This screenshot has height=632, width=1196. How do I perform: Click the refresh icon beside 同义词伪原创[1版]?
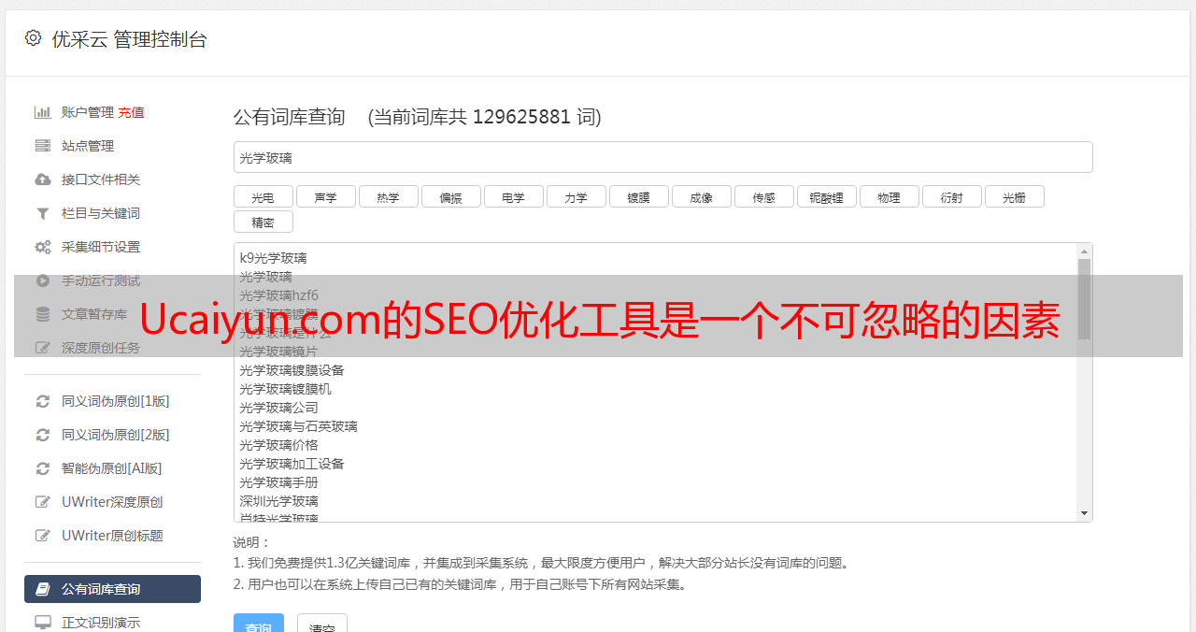[43, 401]
